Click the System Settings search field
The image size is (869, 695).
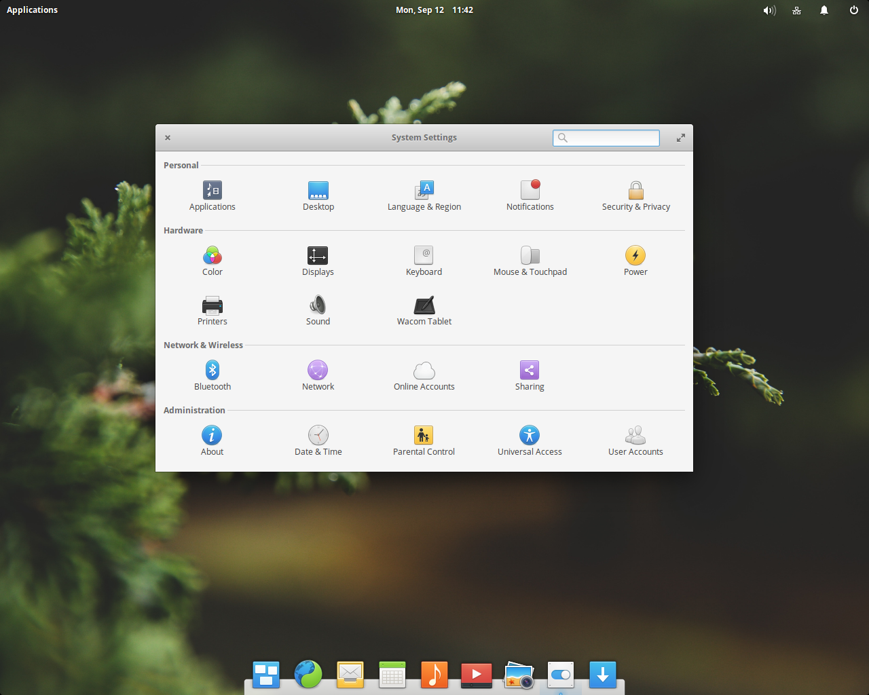tap(606, 138)
